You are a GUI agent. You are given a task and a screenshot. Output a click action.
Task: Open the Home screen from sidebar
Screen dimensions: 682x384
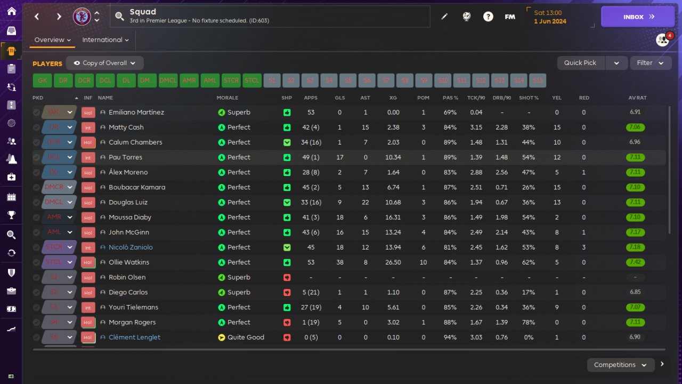[x=11, y=11]
